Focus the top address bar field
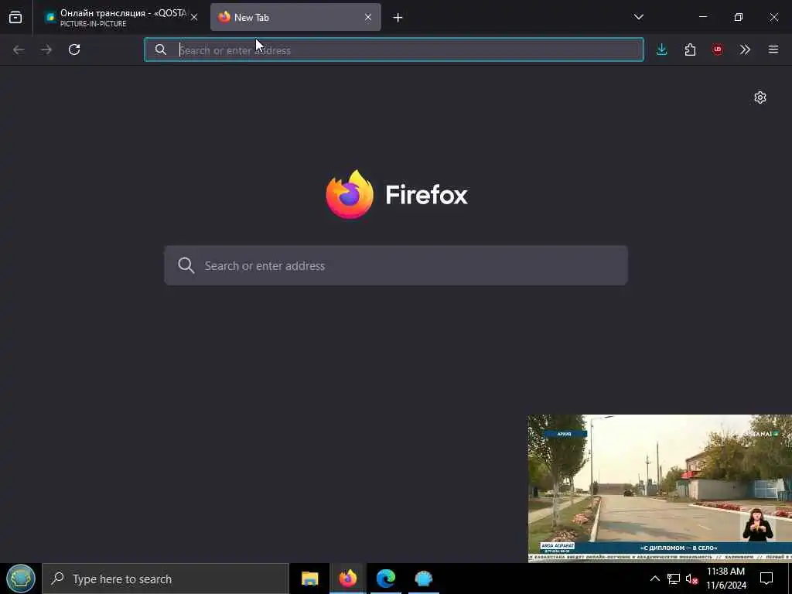 tap(394, 49)
